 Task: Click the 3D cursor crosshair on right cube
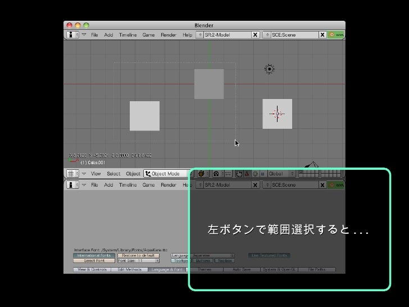coord(278,114)
